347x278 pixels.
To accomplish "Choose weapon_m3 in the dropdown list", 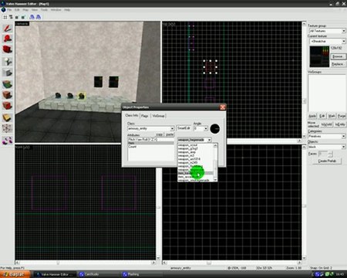I will pyautogui.click(x=195, y=156).
